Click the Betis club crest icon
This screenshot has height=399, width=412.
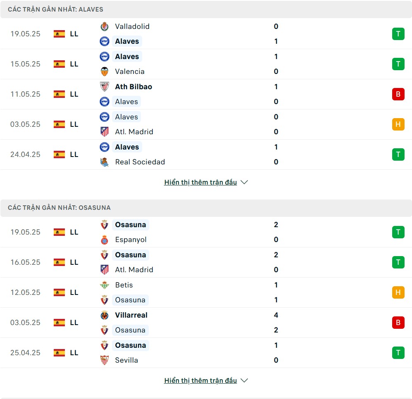[105, 285]
